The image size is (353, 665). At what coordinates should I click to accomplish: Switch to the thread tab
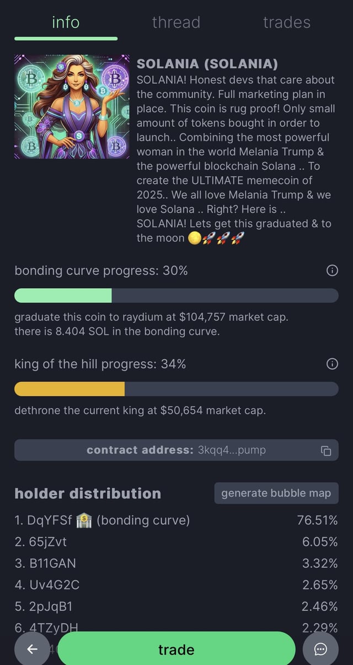[x=176, y=23]
